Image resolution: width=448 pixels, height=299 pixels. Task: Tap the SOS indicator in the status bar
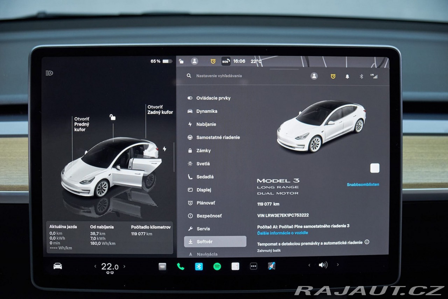pyautogui.click(x=226, y=61)
